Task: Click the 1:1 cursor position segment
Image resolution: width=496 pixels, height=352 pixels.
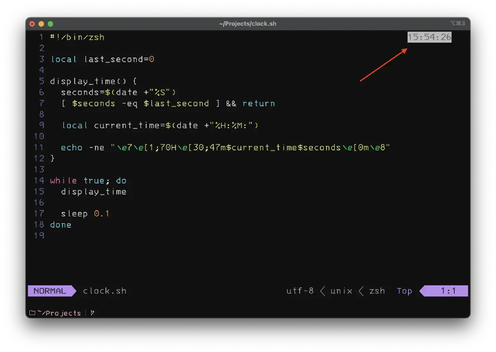Action: click(448, 291)
